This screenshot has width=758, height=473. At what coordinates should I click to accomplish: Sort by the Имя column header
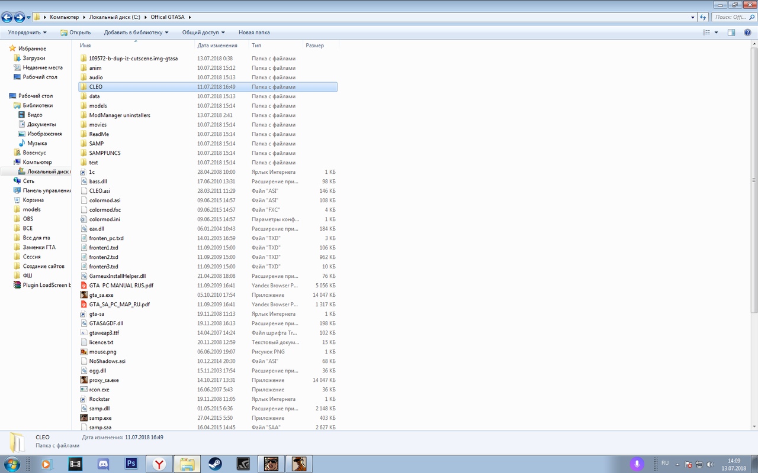coord(136,46)
